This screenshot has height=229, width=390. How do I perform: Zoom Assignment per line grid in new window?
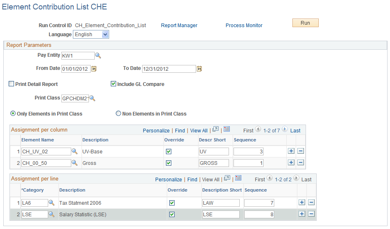(x=227, y=178)
